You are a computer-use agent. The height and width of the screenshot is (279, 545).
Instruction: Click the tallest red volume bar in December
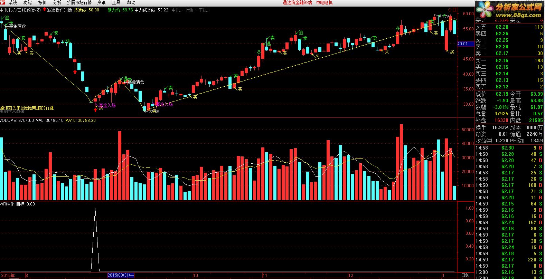tap(401, 162)
